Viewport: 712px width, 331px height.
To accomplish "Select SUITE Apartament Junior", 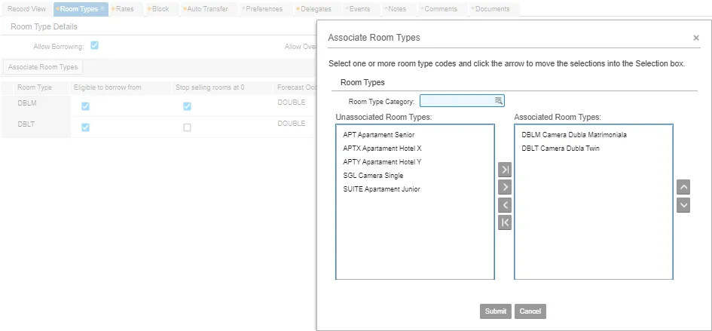I will click(x=381, y=189).
